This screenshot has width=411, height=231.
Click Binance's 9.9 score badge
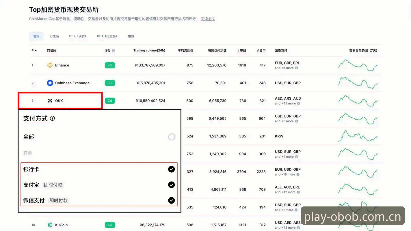110,65
